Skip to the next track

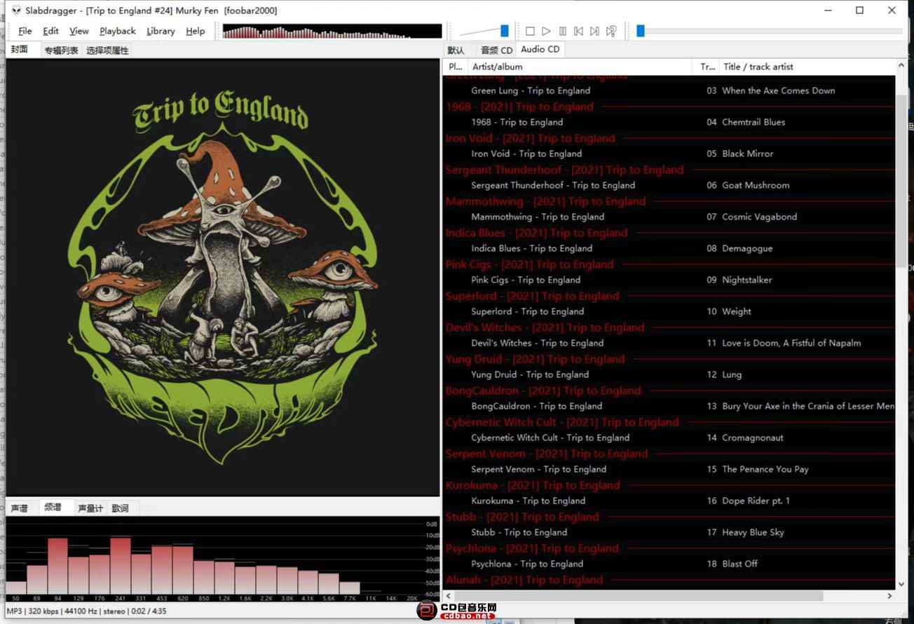pyautogui.click(x=594, y=31)
